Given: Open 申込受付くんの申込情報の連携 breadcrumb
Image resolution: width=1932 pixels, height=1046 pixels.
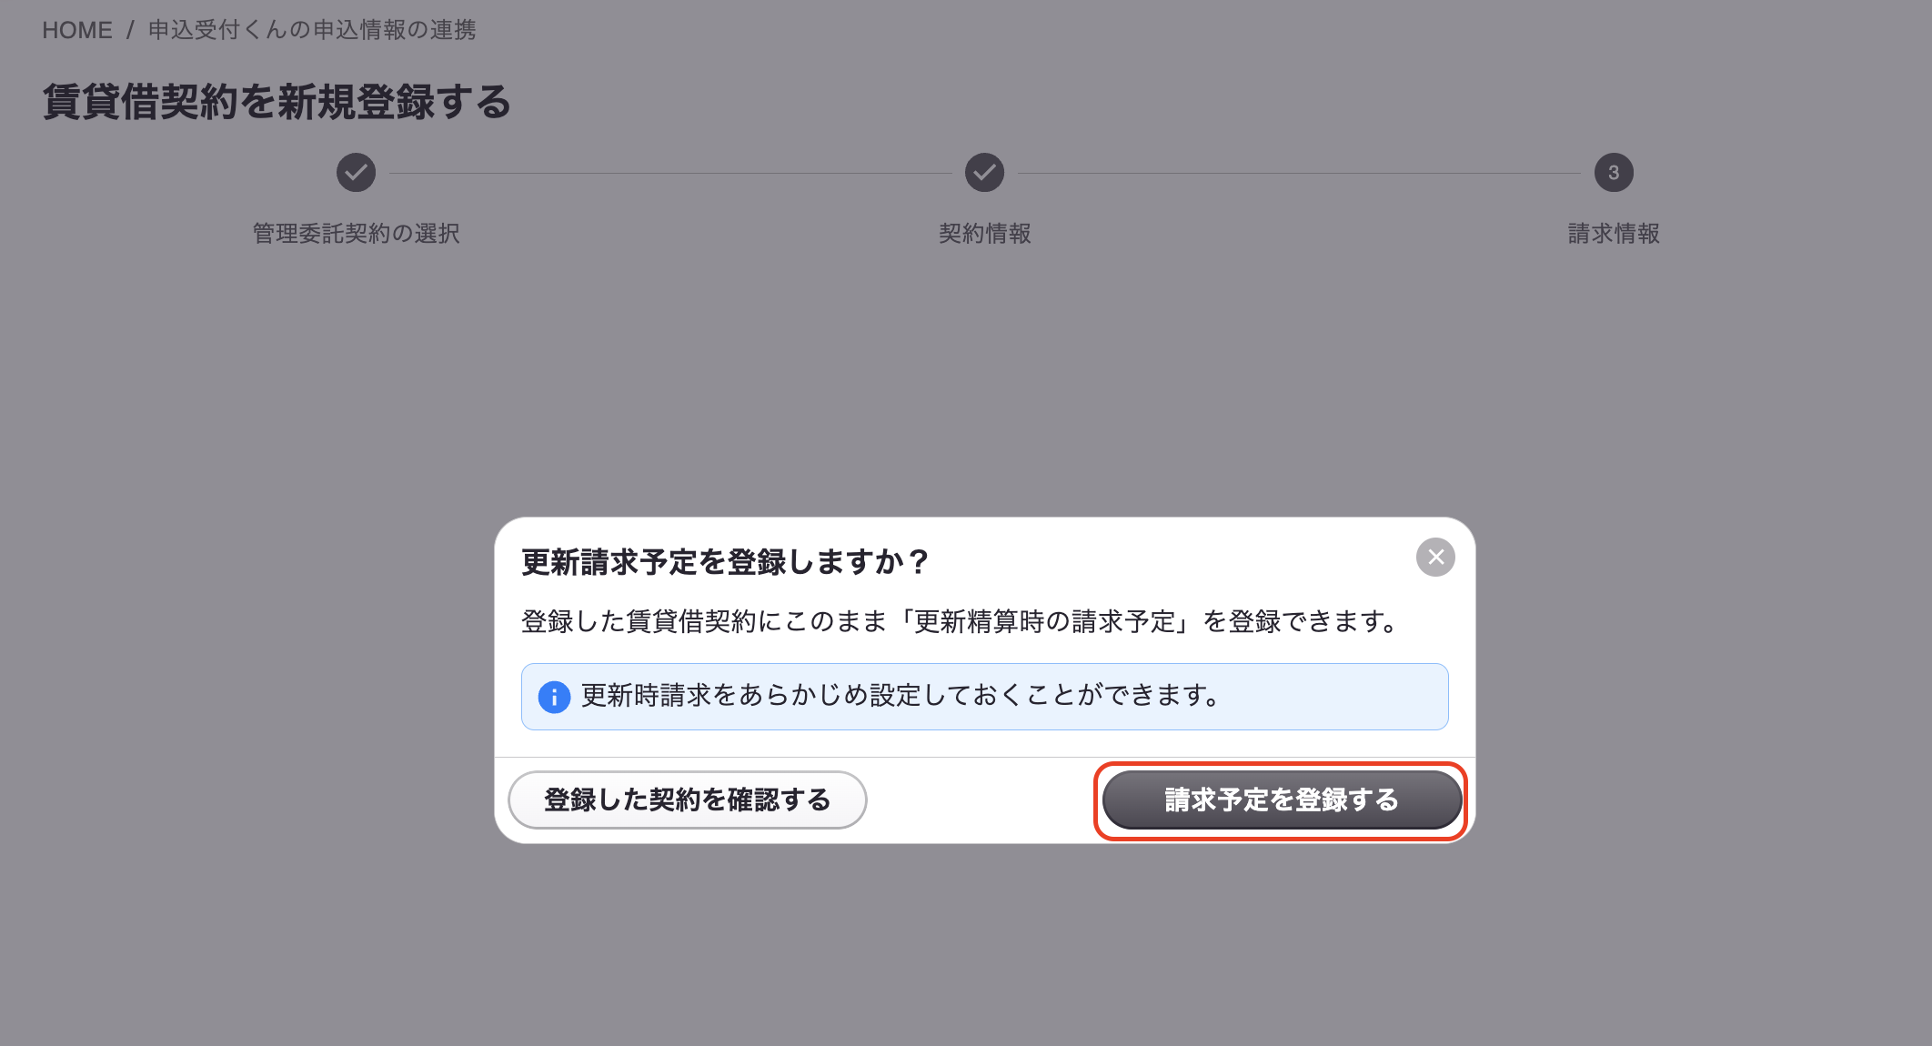Looking at the screenshot, I should click(x=312, y=30).
